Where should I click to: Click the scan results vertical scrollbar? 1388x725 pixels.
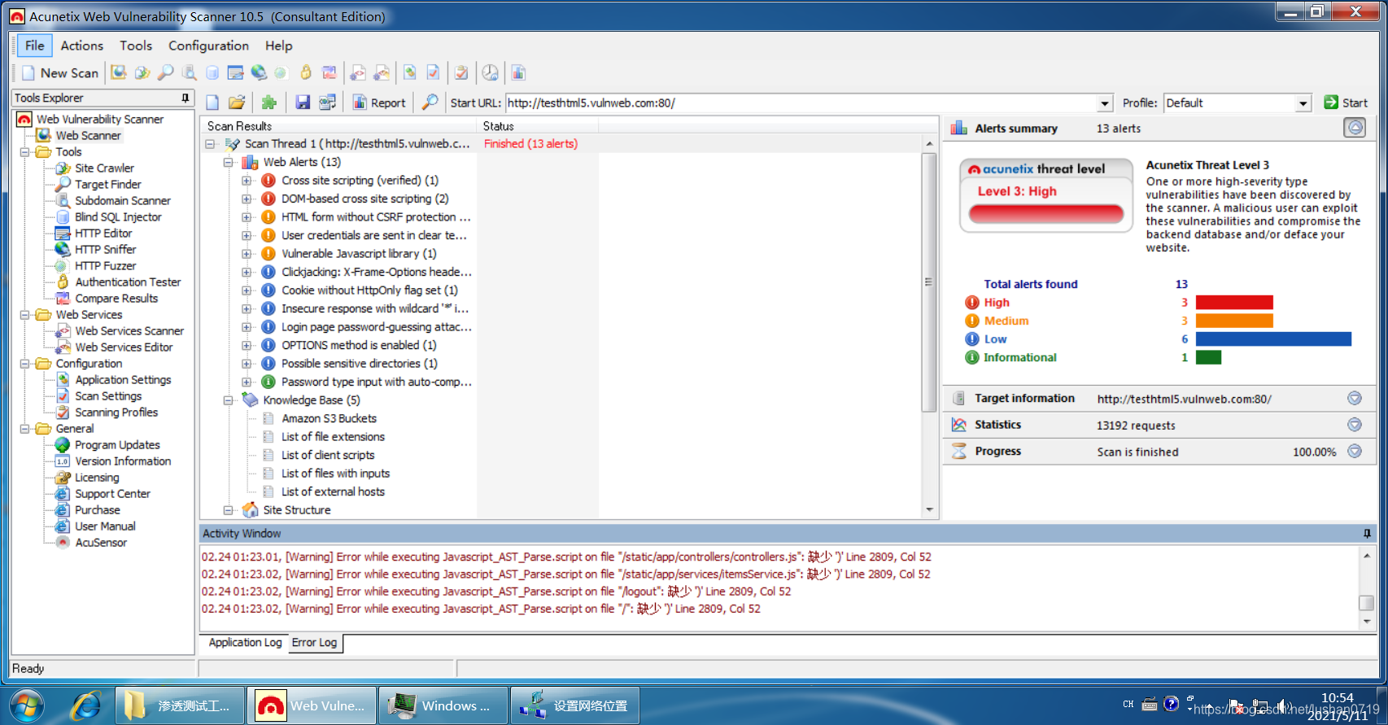click(x=929, y=282)
